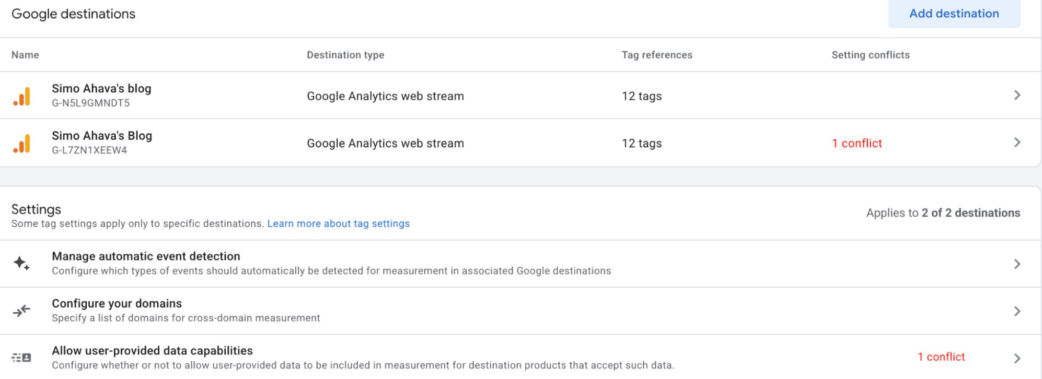Open user-provided data capabilities chevron

coord(1017,358)
